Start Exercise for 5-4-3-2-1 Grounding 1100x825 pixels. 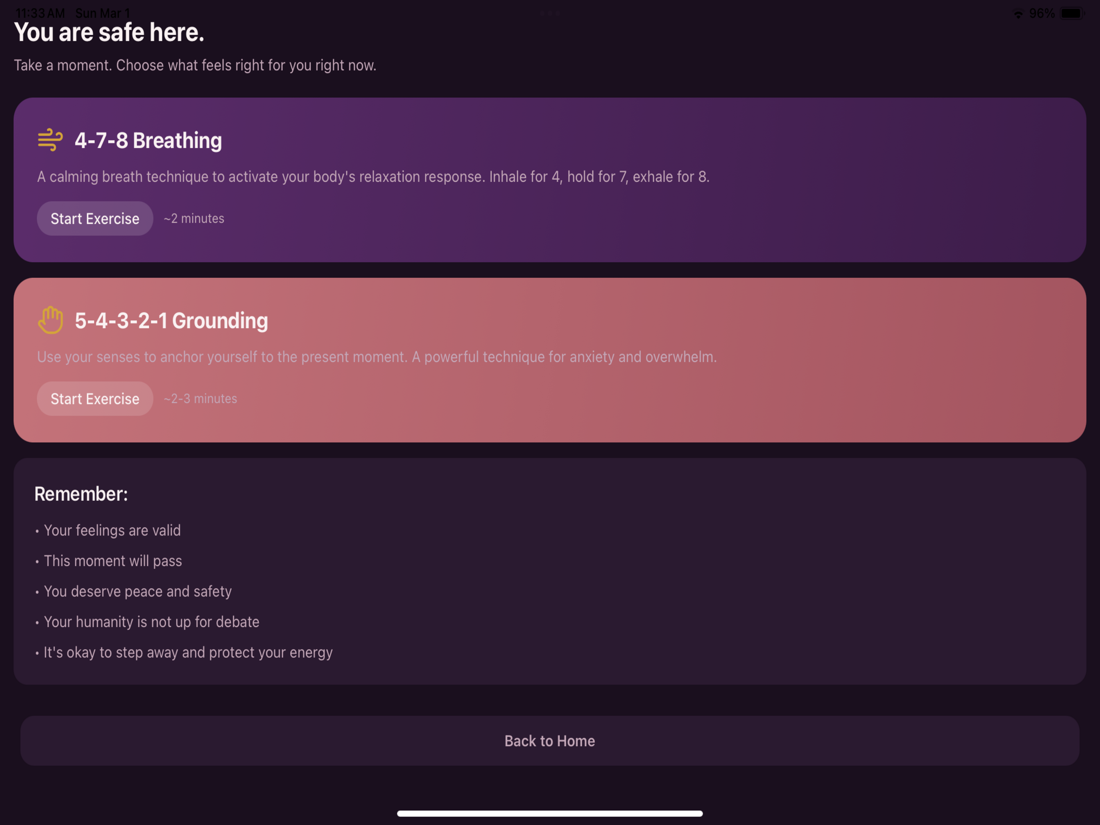click(95, 399)
